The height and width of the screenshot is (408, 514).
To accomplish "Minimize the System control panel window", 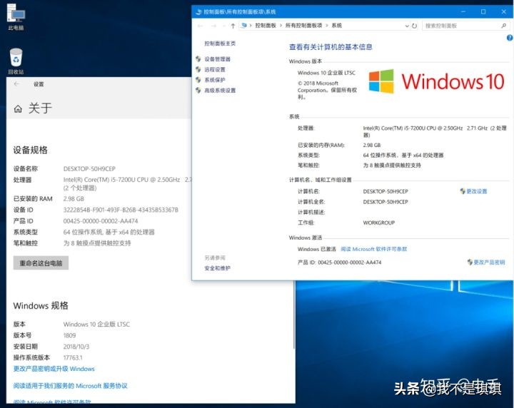I will click(463, 12).
